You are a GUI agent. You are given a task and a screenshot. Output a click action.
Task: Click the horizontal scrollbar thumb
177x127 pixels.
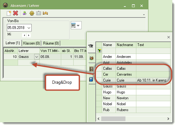pyautogui.click(x=113, y=119)
